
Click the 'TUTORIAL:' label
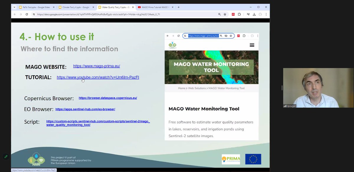point(38,77)
